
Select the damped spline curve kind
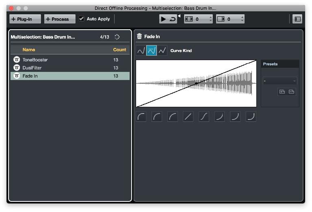(x=152, y=50)
